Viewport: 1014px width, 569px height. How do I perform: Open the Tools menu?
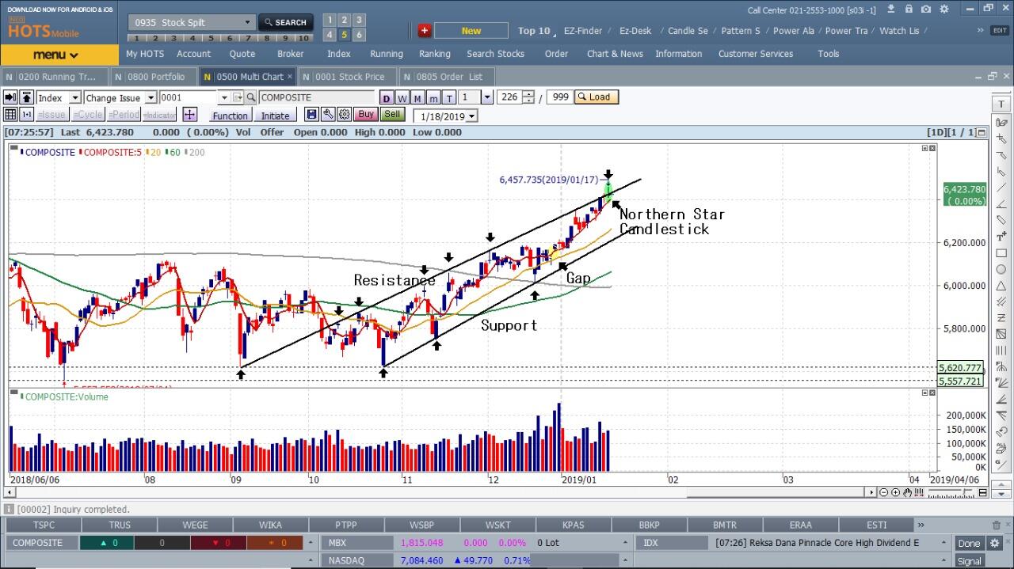pyautogui.click(x=829, y=54)
